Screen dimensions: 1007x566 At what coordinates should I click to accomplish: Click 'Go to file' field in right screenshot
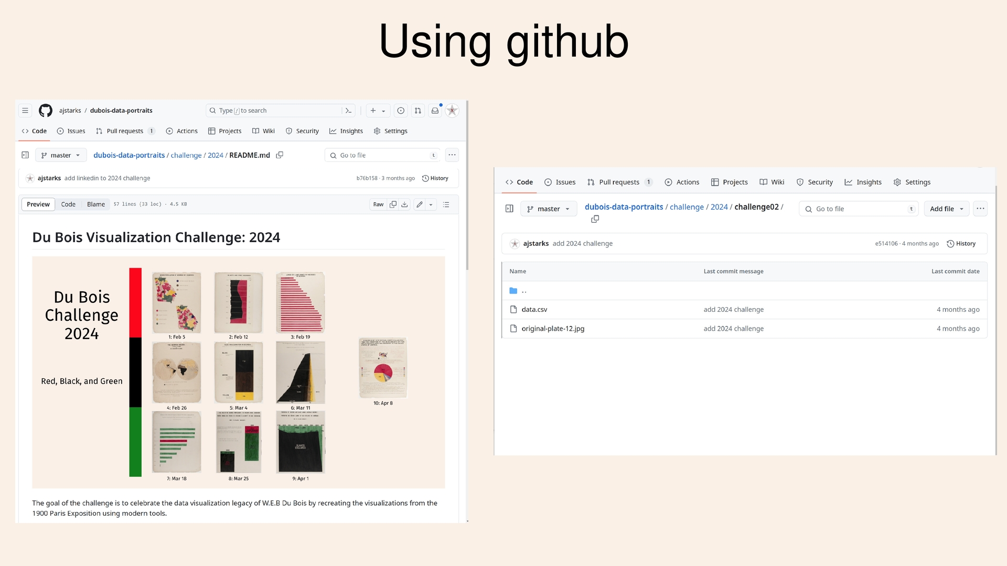coord(859,209)
